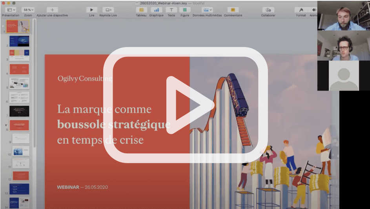Select slide 2 blue thumbnail
The image size is (370, 209).
(19, 41)
